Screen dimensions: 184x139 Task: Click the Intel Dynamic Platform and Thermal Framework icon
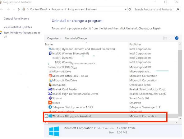[x=50, y=49]
